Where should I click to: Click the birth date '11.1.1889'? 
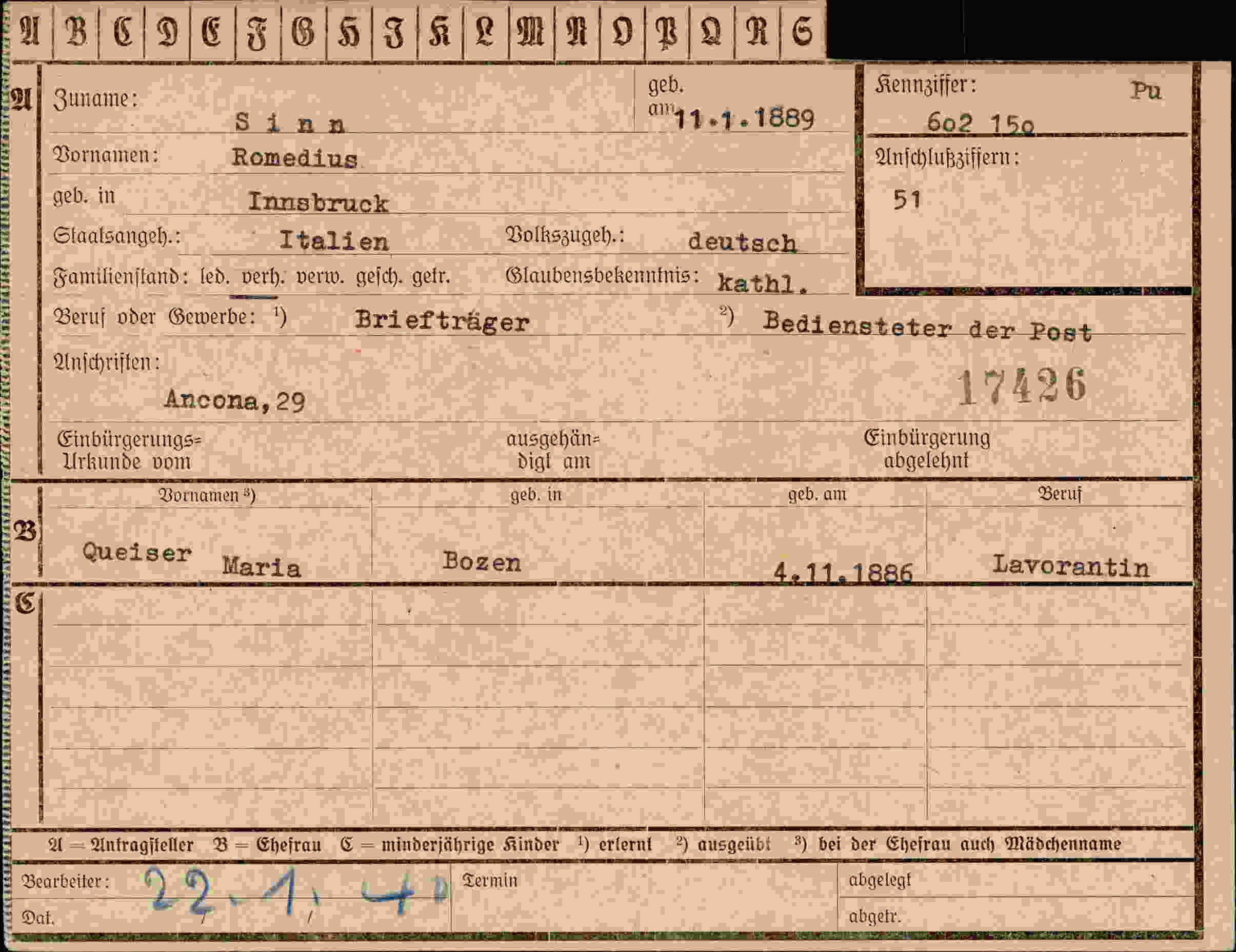click(745, 119)
